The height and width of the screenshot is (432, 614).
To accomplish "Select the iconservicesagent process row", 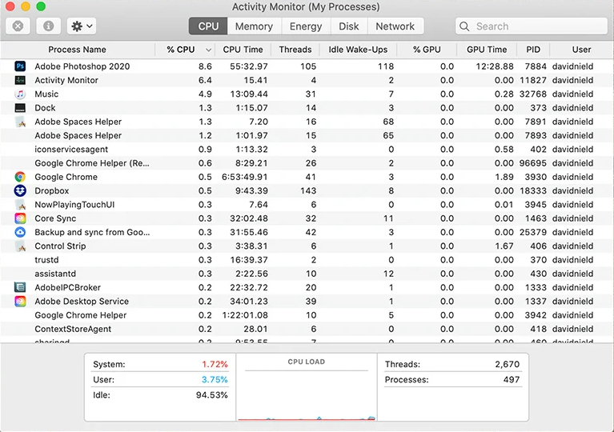I will 307,150.
